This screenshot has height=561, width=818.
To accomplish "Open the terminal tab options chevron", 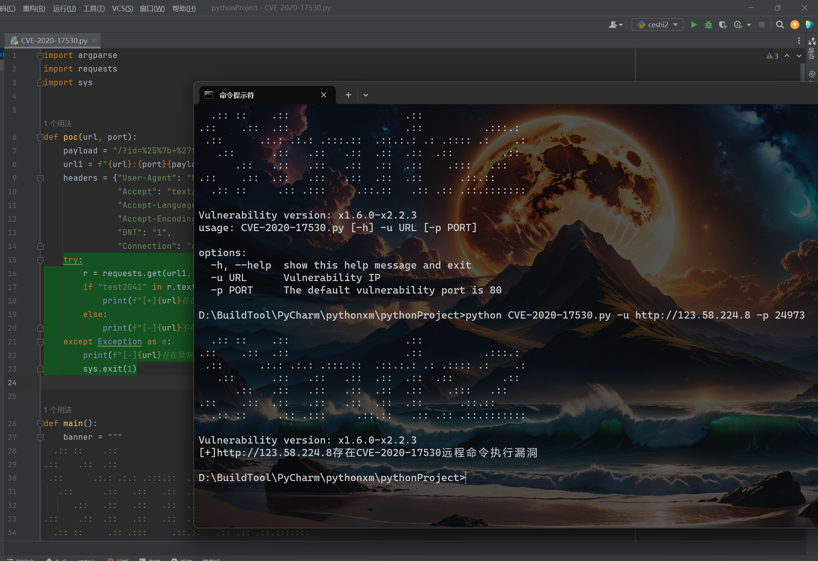I will tap(365, 95).
